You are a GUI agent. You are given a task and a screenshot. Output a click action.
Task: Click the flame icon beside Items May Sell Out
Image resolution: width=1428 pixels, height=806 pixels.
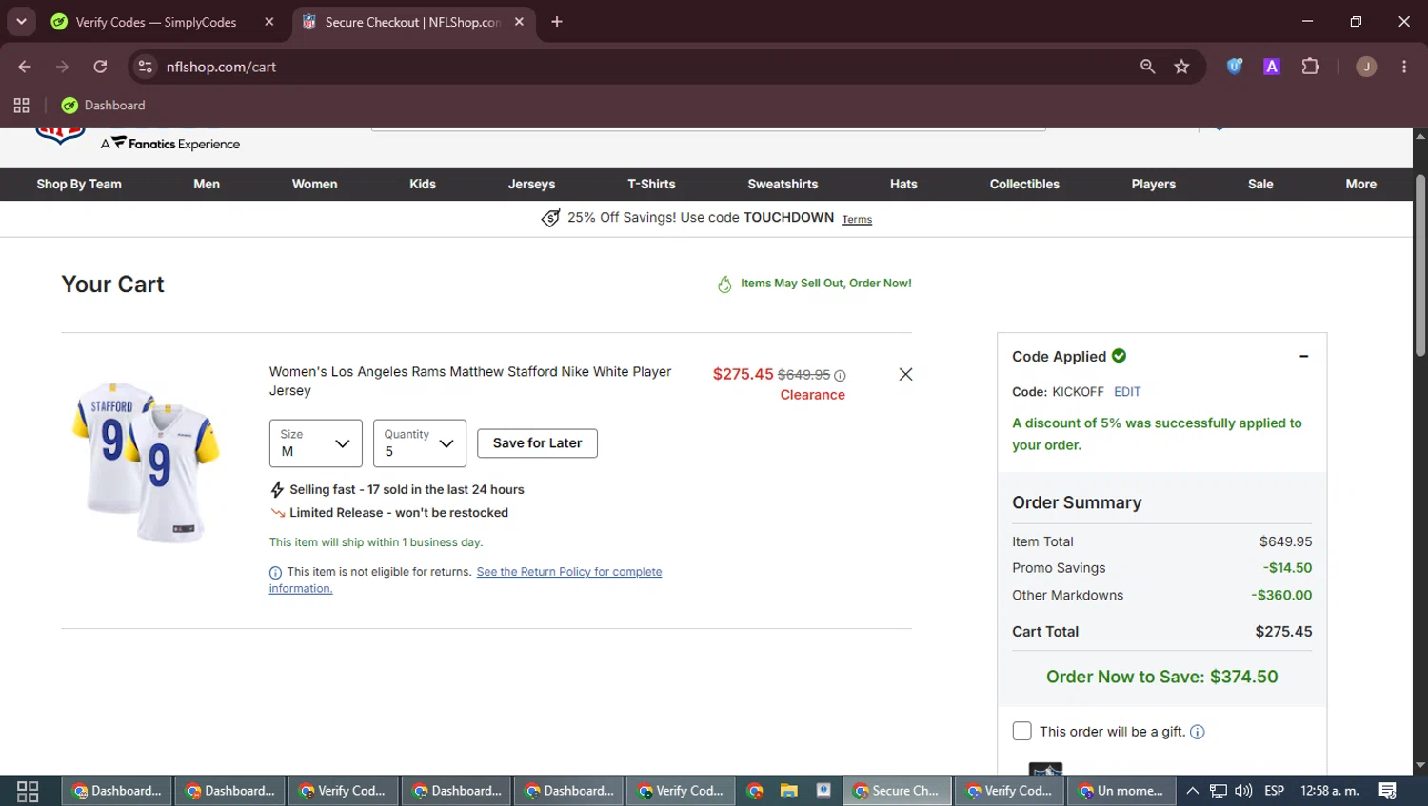pyautogui.click(x=724, y=284)
